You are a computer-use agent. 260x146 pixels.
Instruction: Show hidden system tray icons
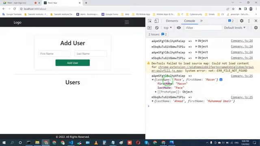[207, 142]
